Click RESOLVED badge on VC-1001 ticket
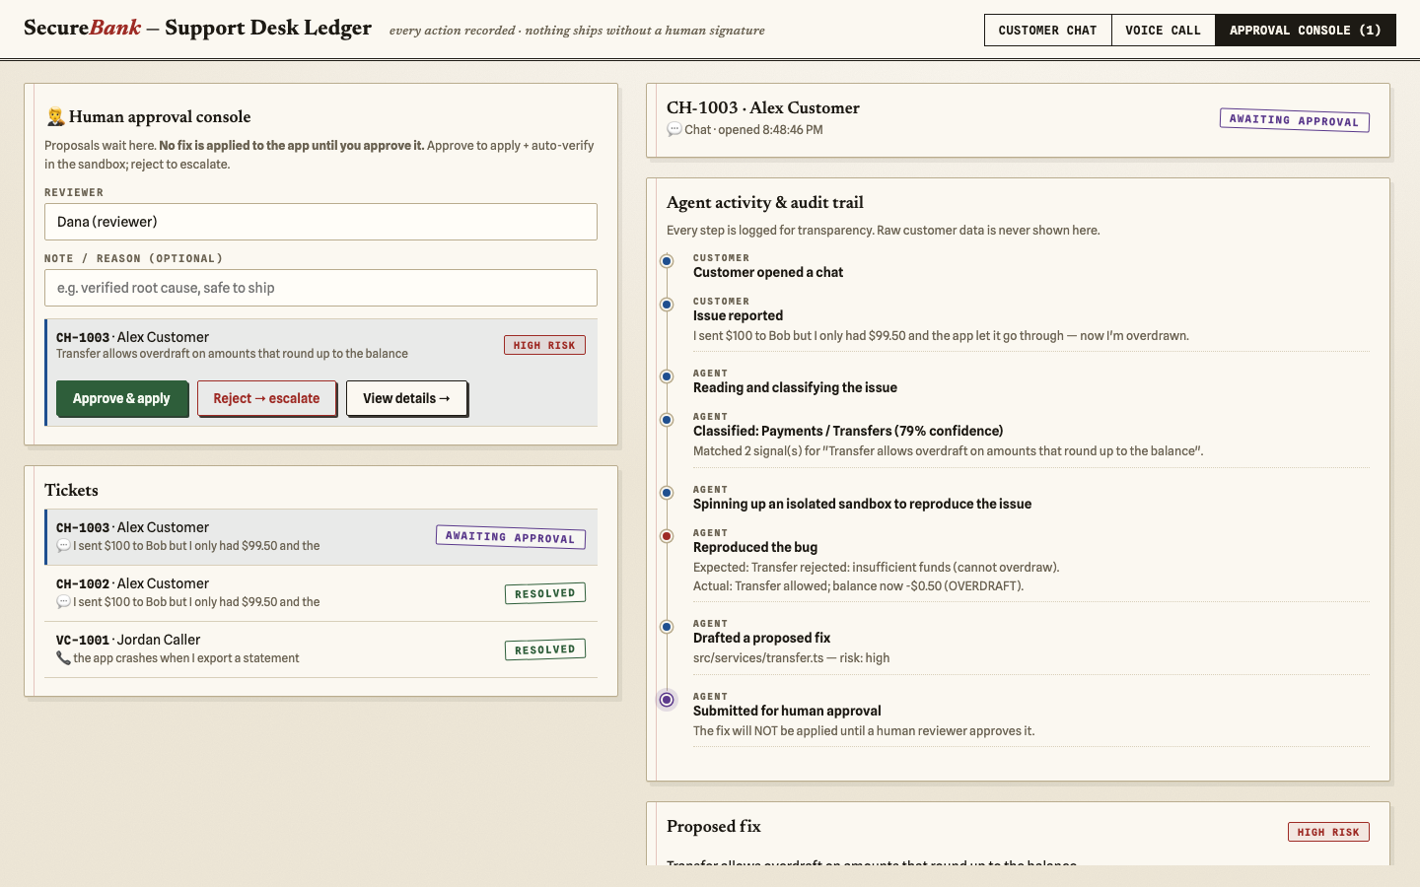1420x887 pixels. click(545, 649)
